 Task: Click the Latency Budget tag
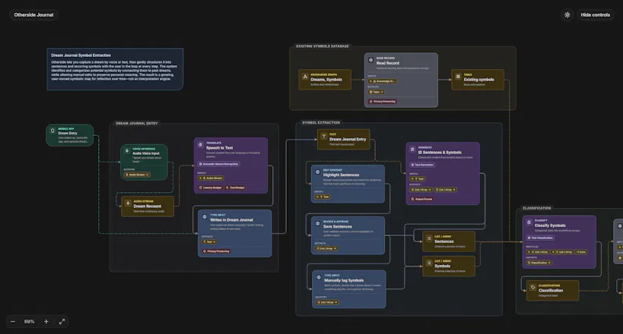click(210, 187)
